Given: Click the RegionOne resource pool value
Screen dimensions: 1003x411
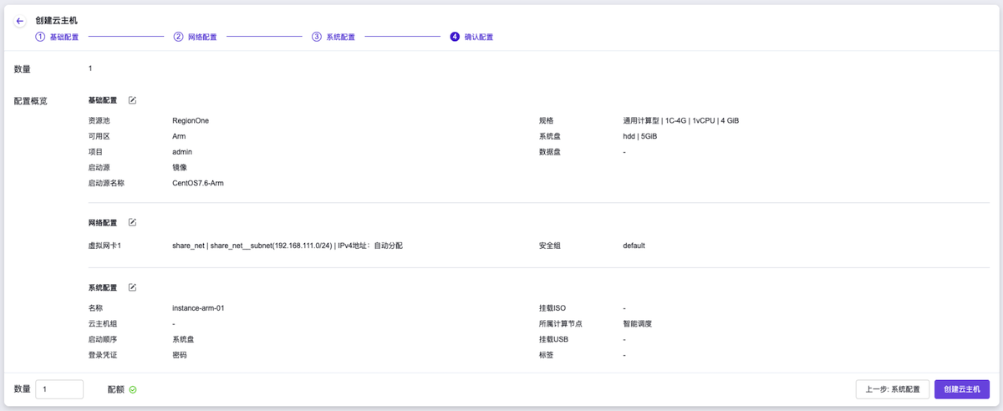Looking at the screenshot, I should [191, 121].
